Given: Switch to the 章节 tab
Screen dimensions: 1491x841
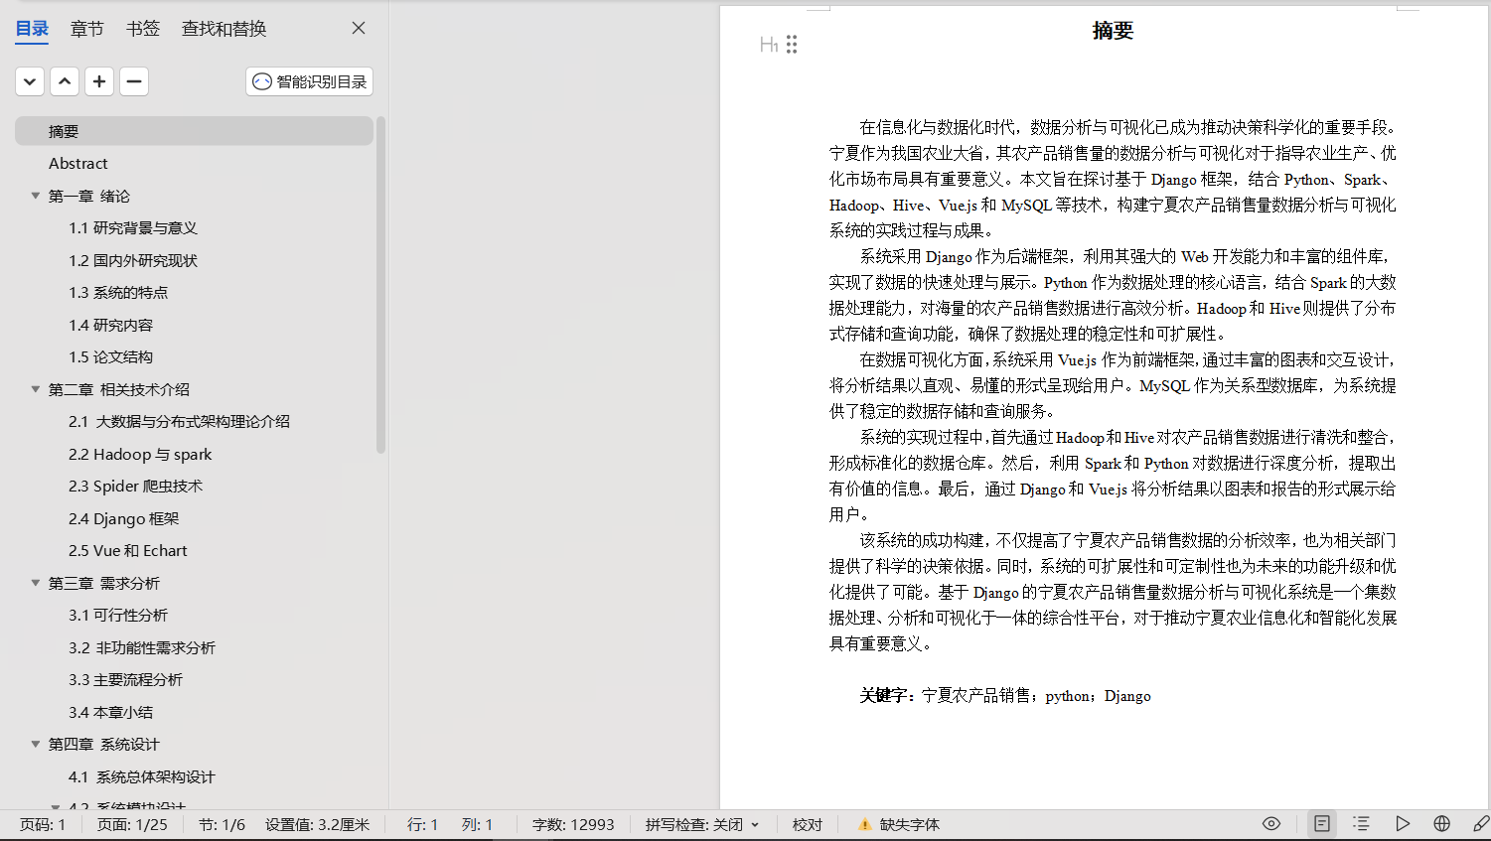Looking at the screenshot, I should click(87, 28).
